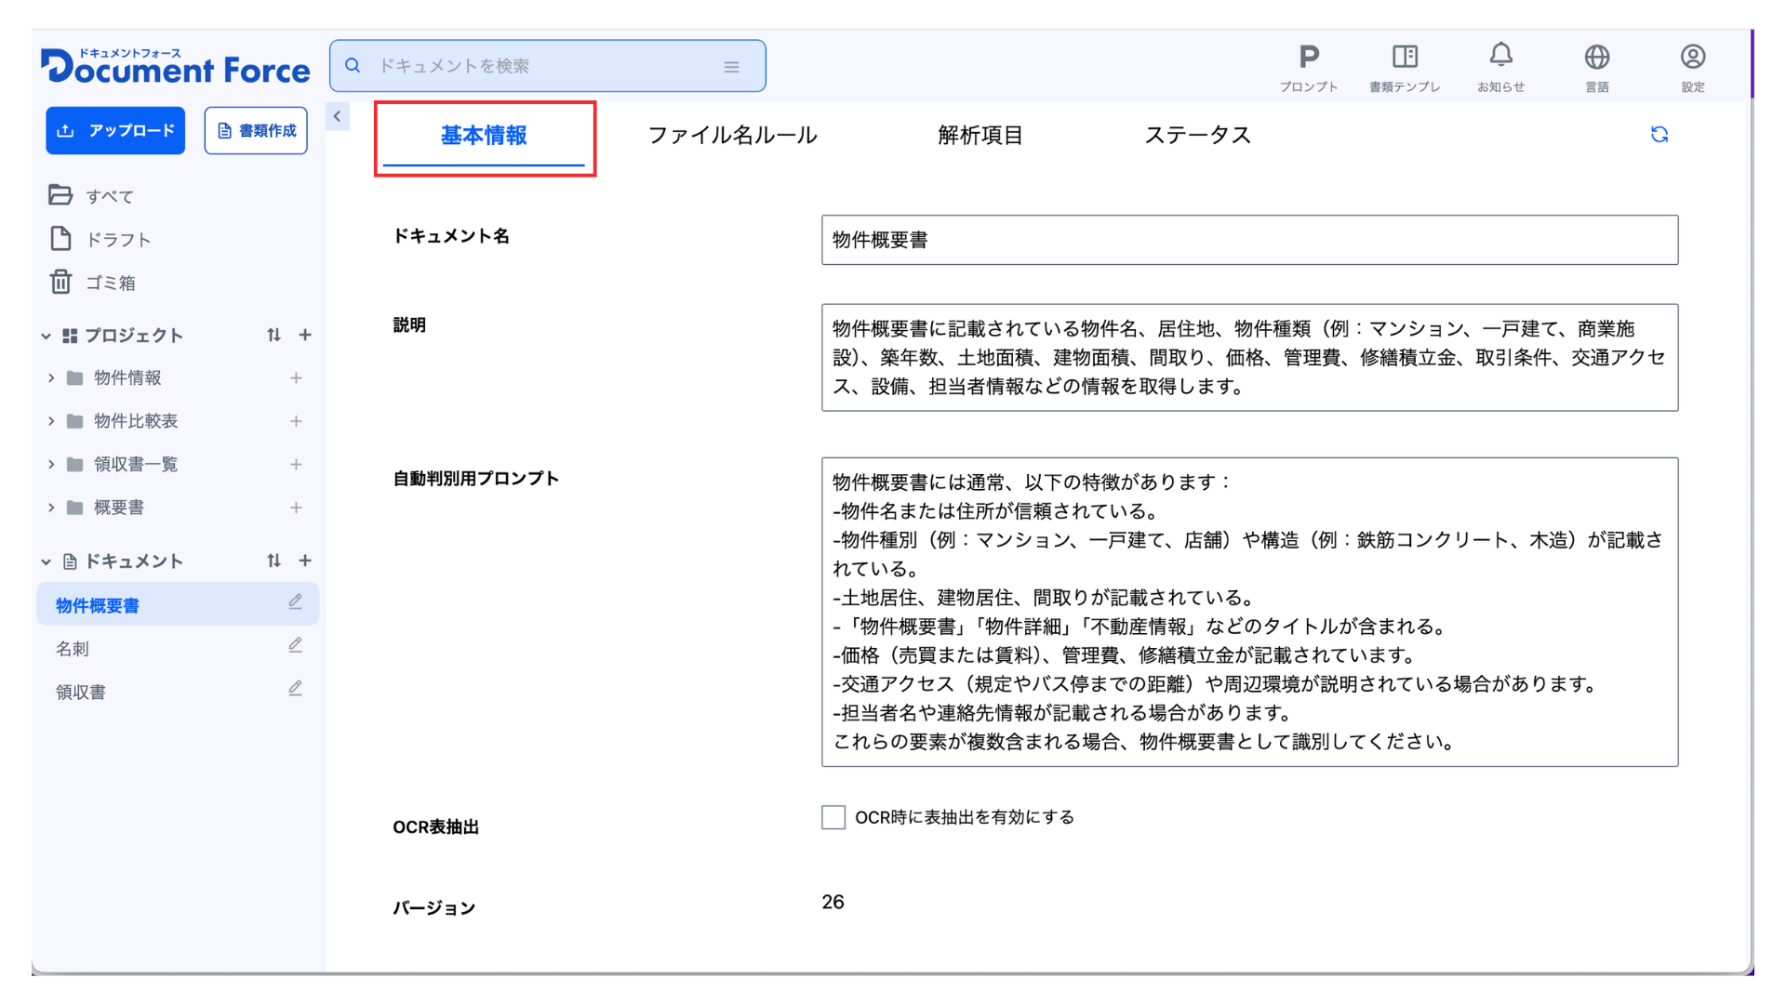Enable OCR時に表抽出を有効にする checkbox
This screenshot has width=1786, height=1004.
(x=833, y=817)
